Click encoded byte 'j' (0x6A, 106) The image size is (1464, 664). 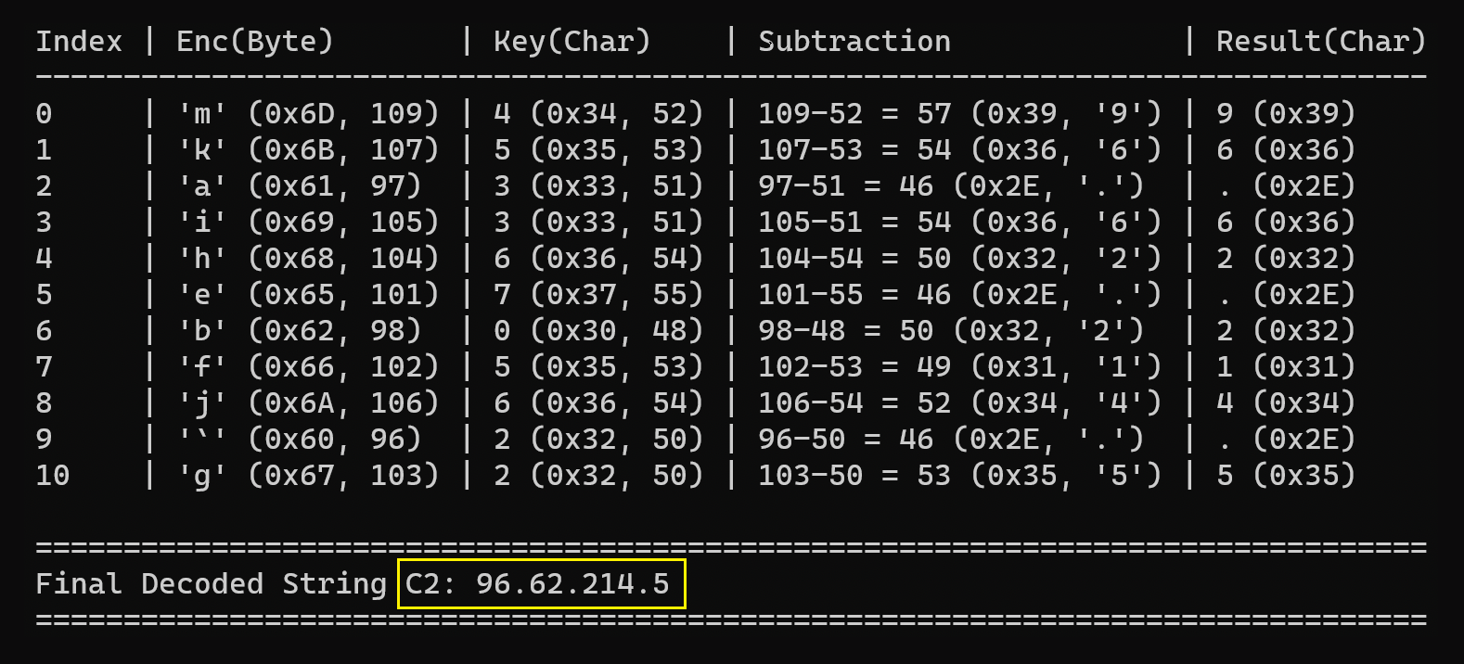pos(308,403)
